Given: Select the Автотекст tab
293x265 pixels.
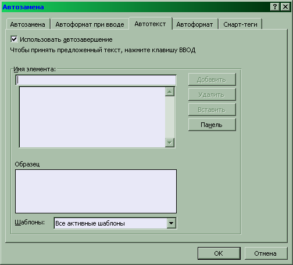Looking at the screenshot, I should [x=150, y=24].
